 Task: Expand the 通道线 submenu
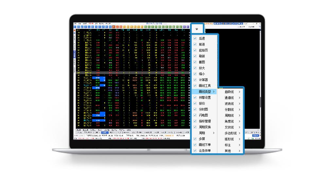point(230,98)
